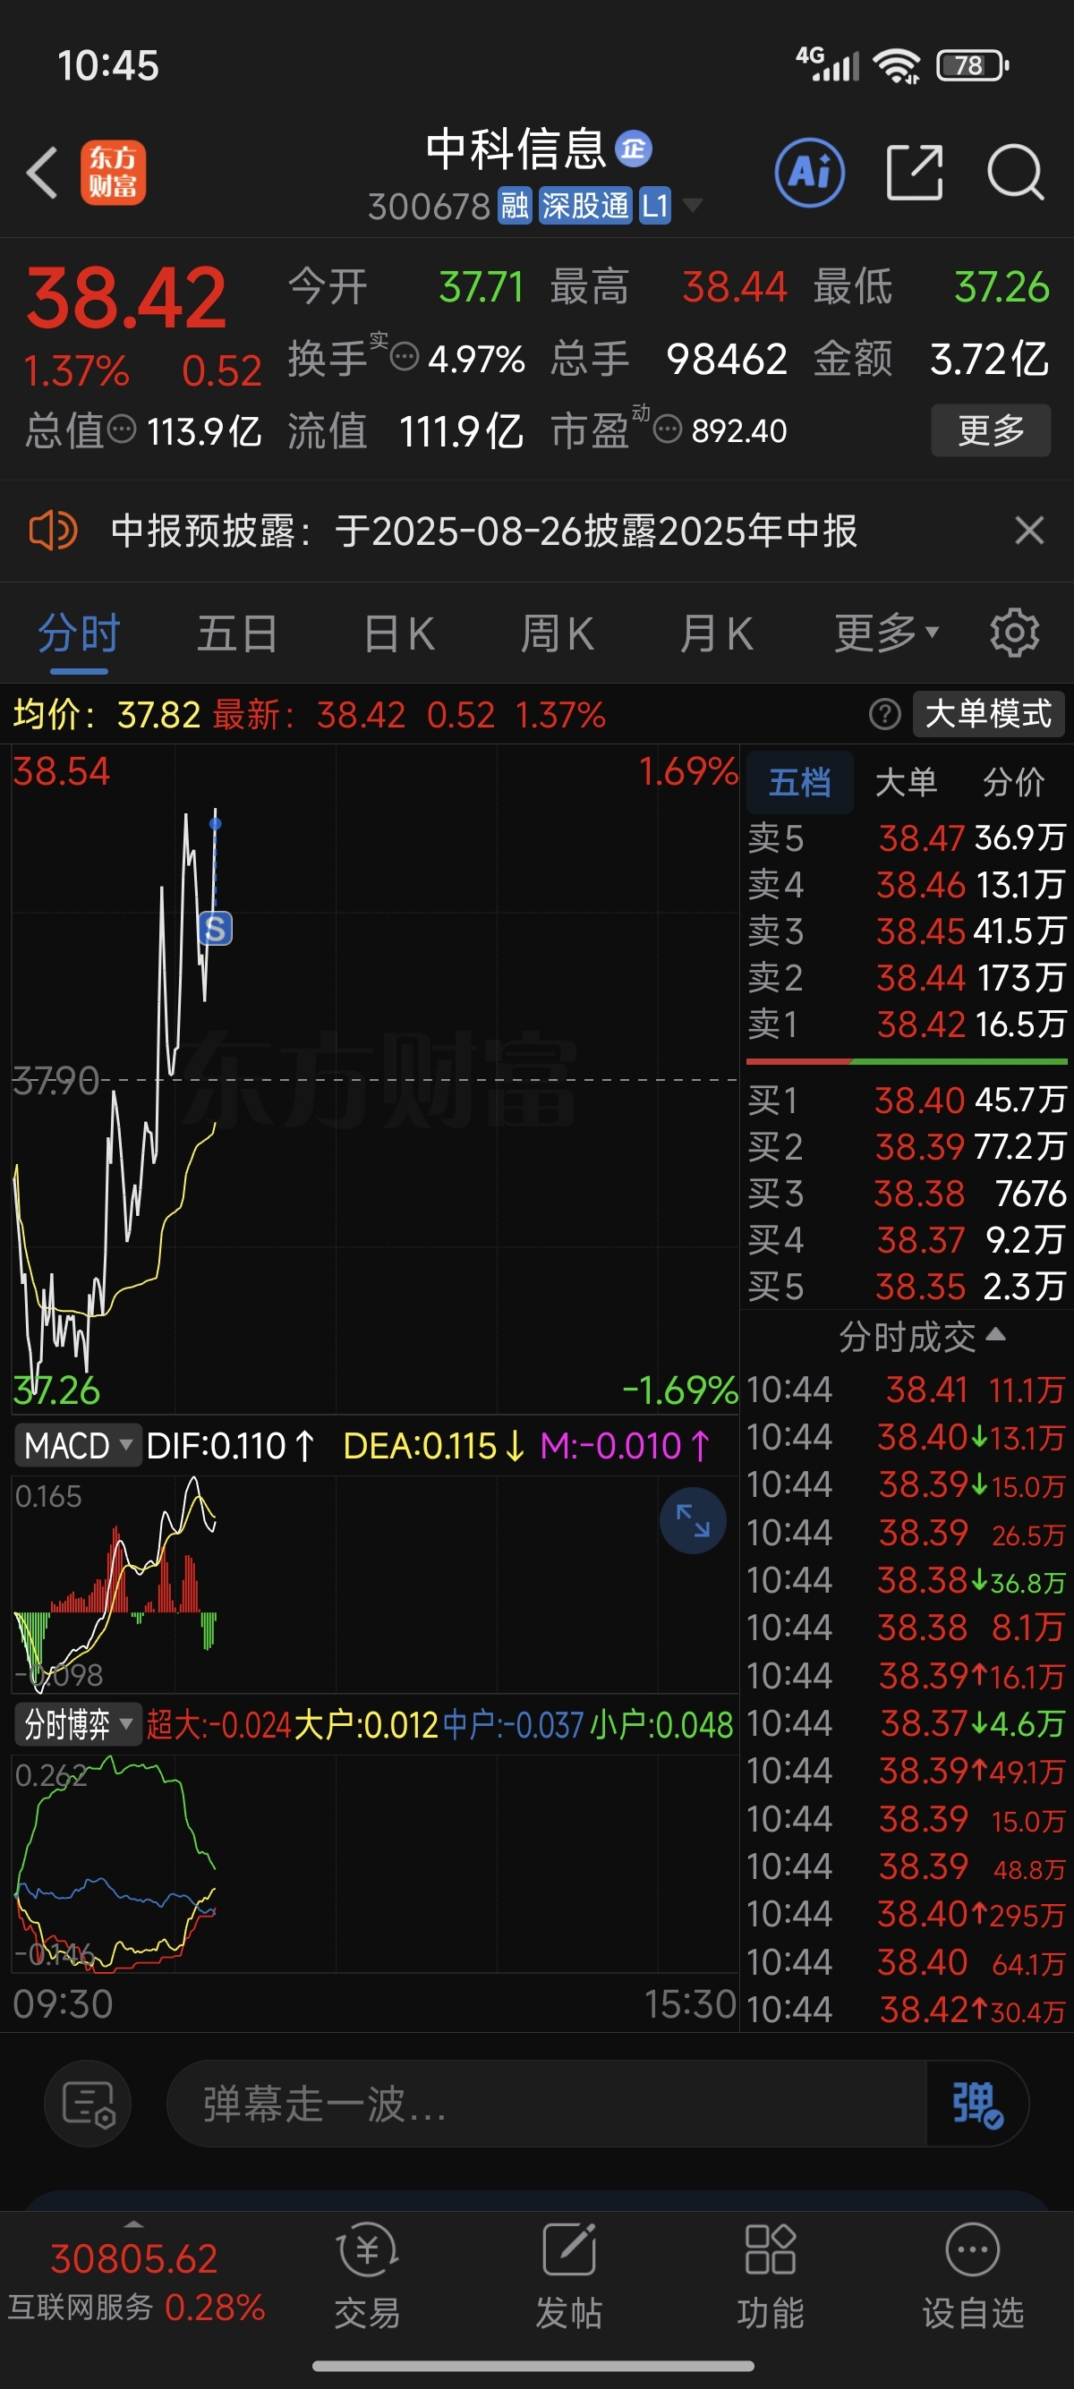Viewport: 1074px width, 2389px height.
Task: Collapse the 分时成交 section arrow
Action: tap(996, 1335)
